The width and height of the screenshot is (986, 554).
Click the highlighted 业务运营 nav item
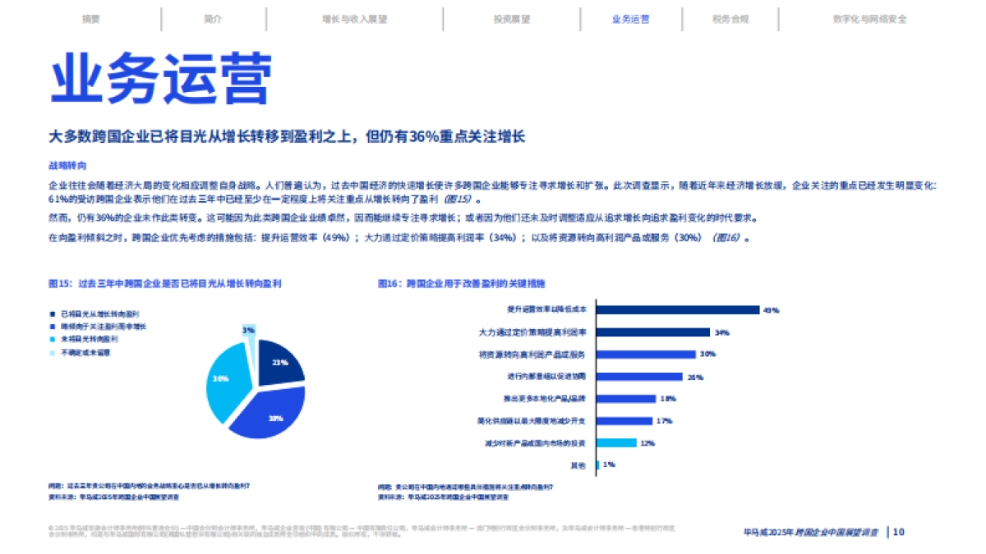click(633, 20)
